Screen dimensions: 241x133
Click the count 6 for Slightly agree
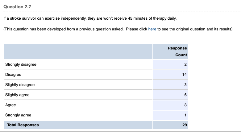point(186,95)
